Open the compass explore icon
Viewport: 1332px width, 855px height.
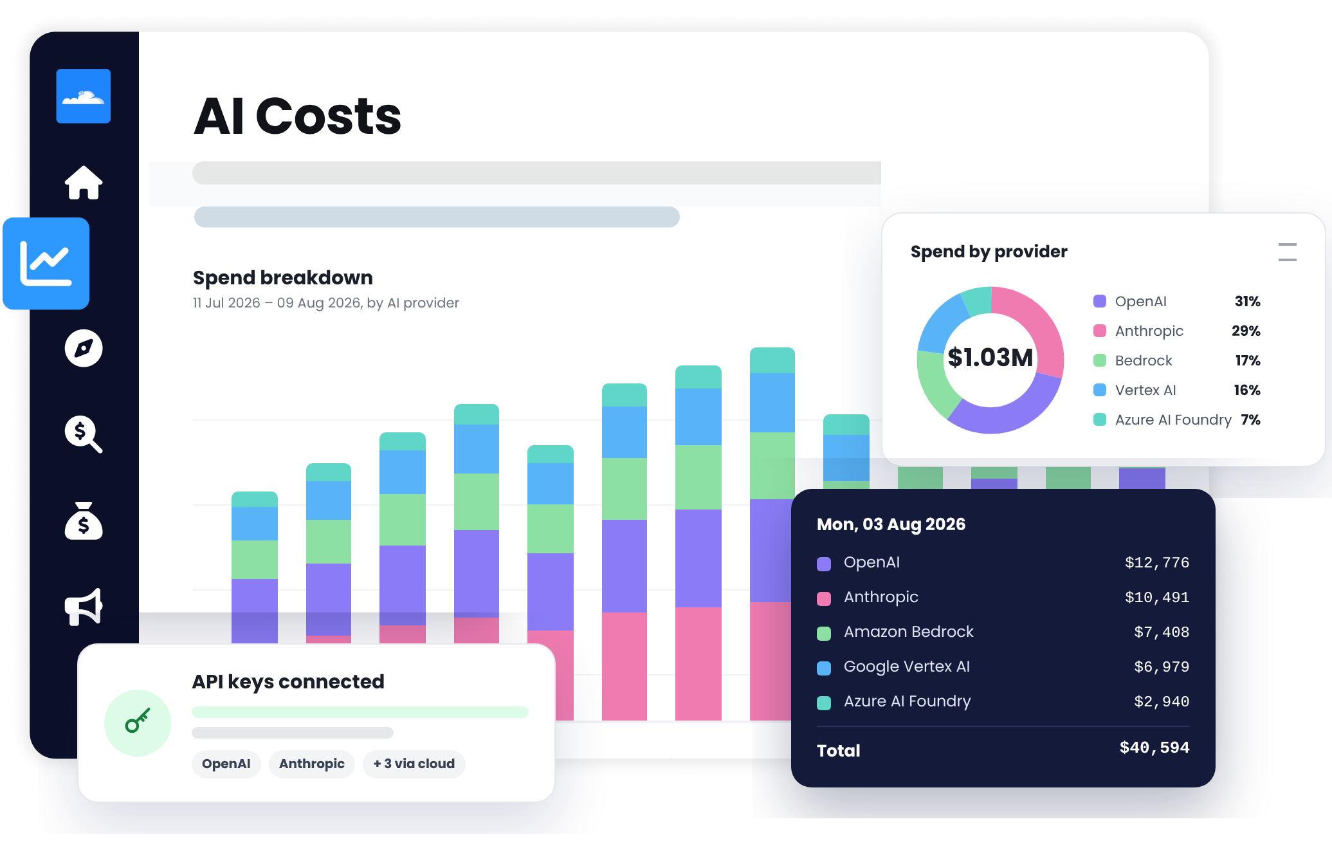[84, 348]
